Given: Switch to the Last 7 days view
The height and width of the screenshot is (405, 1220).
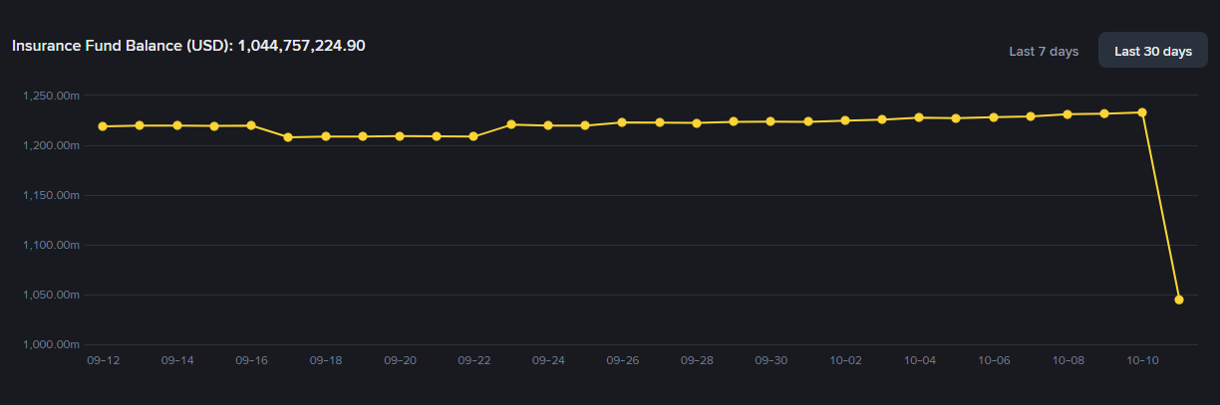Looking at the screenshot, I should 1044,51.
